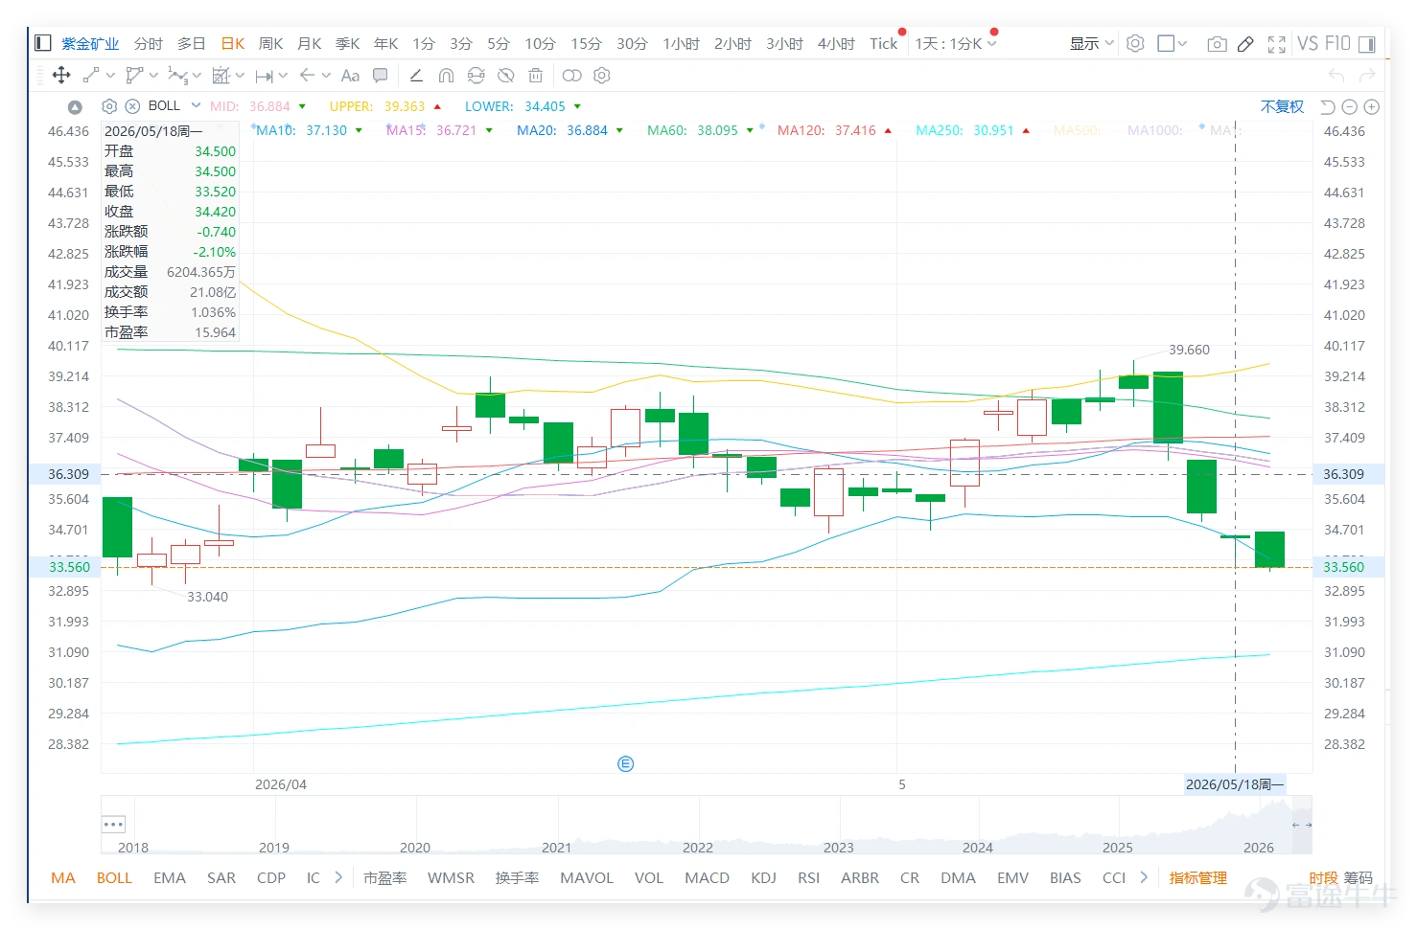Click the E event marker on chart
This screenshot has height=930, width=1417.
tap(626, 763)
